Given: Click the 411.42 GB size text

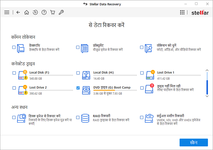Looking at the screenshot, I should pyautogui.click(x=163, y=78).
